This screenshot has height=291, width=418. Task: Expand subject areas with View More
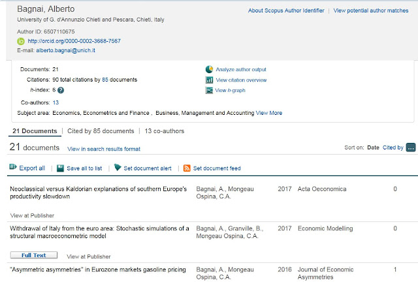(x=269, y=113)
